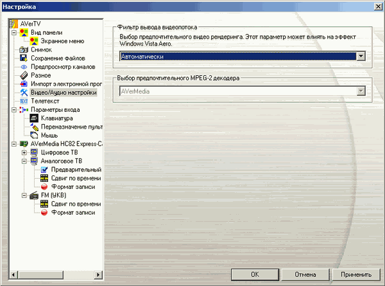Click the Снимок camera icon

click(24, 49)
